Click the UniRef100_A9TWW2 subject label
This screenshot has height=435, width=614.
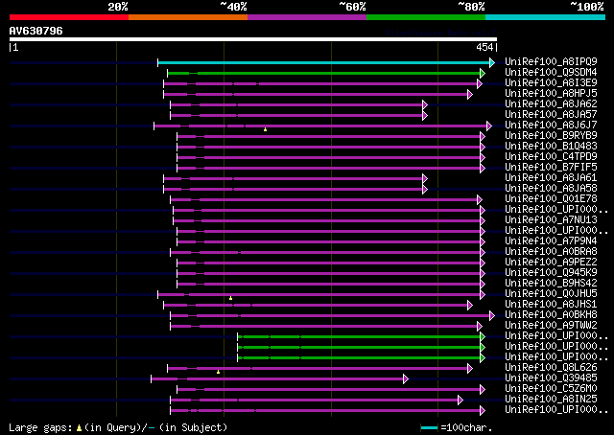point(551,325)
